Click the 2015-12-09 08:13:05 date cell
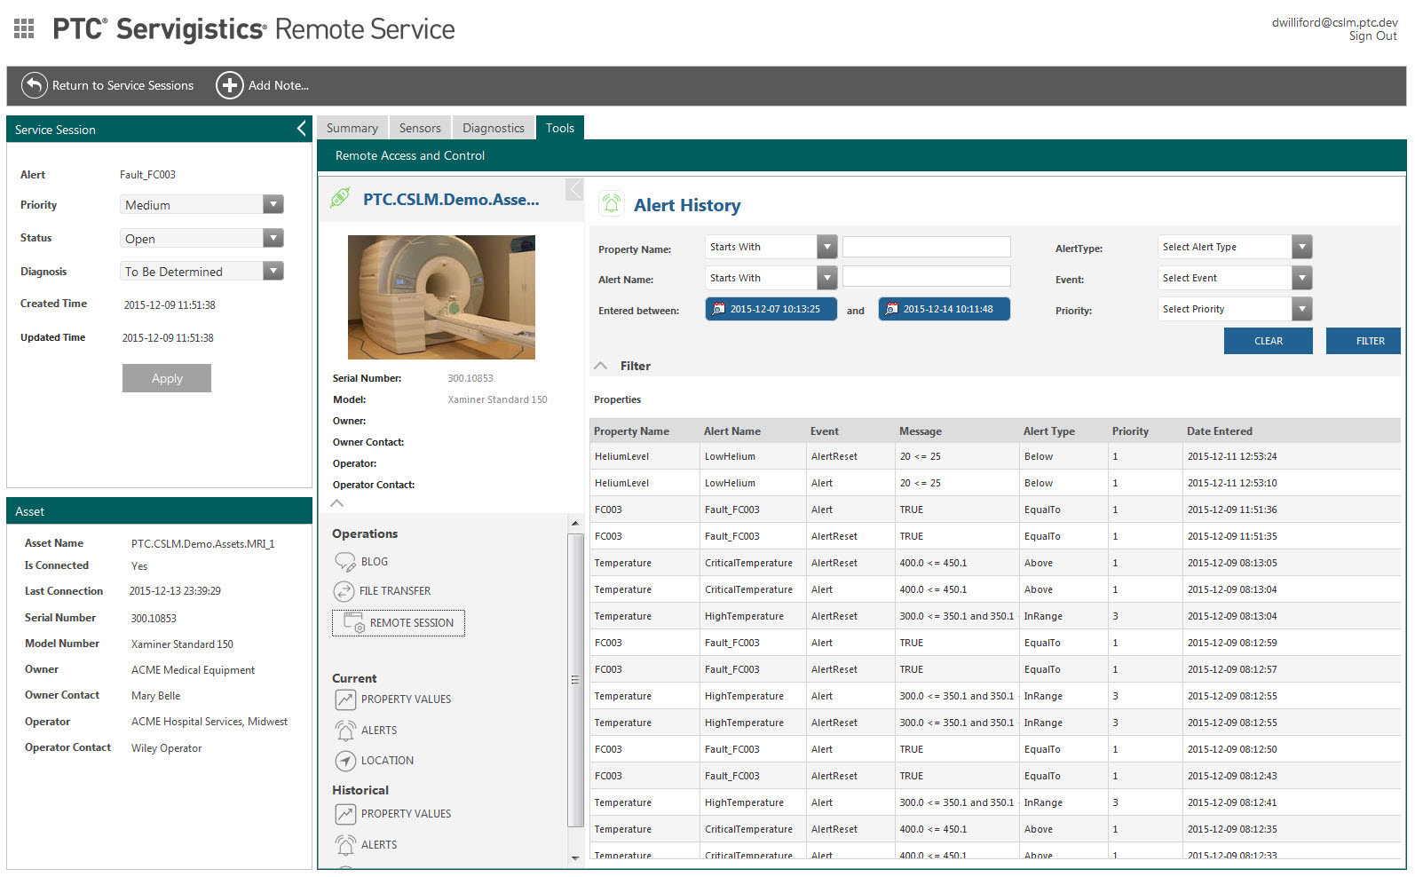This screenshot has width=1415, height=877. pyautogui.click(x=1232, y=563)
